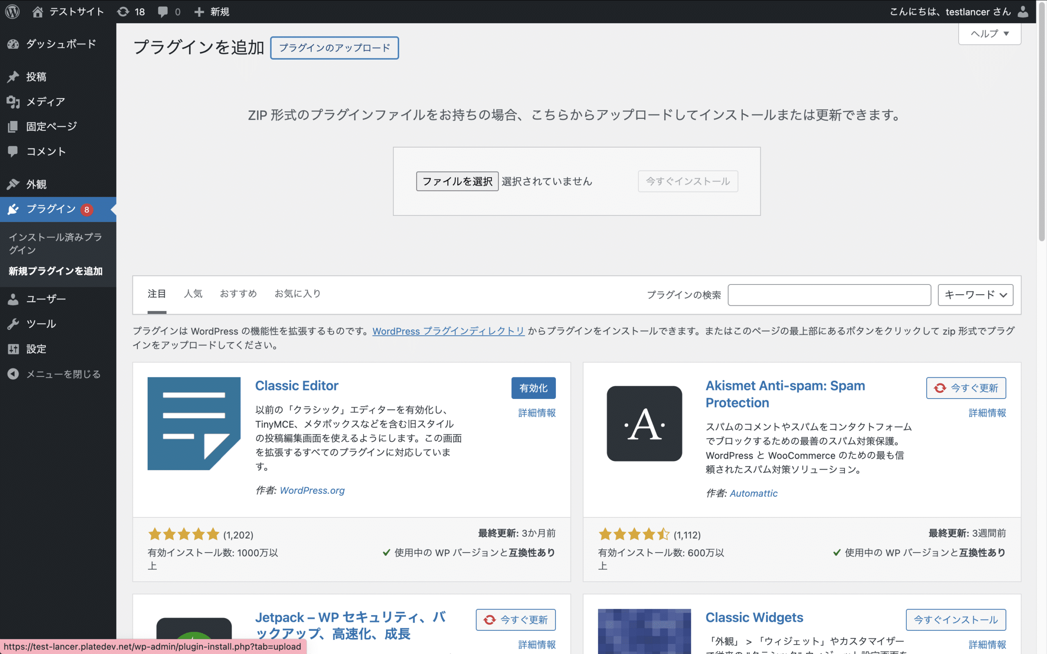Click the ファイルを選択 button

coord(457,181)
